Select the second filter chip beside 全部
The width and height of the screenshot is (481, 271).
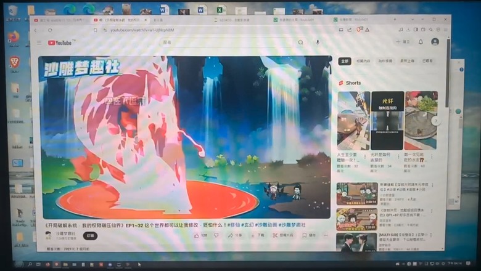363,61
